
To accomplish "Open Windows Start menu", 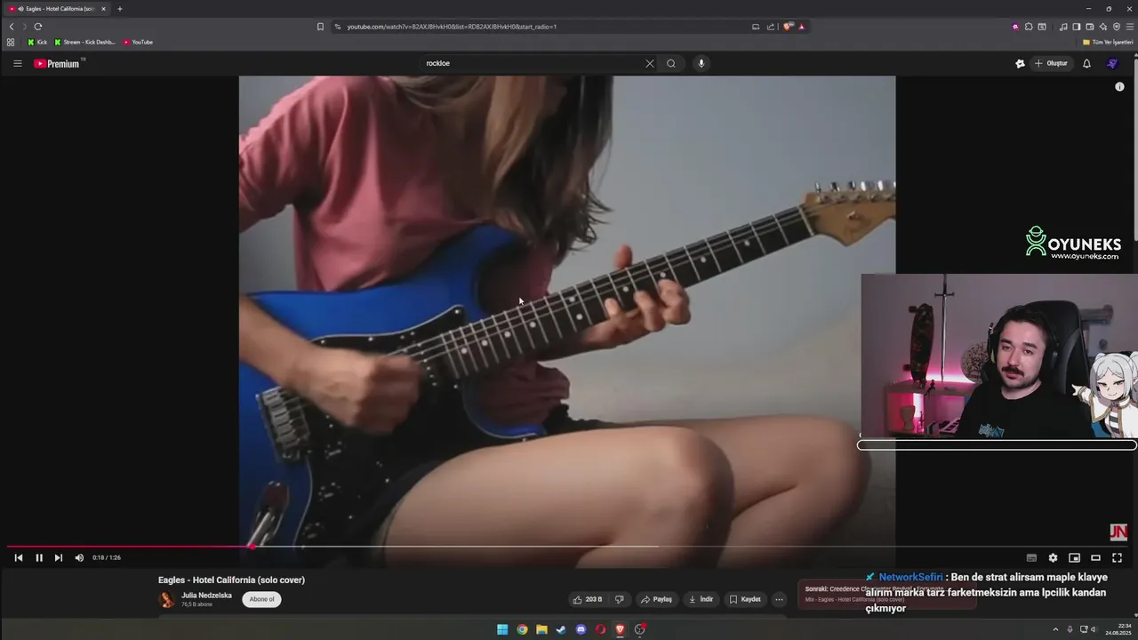I will pos(502,629).
